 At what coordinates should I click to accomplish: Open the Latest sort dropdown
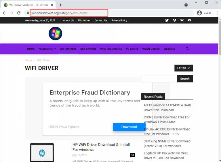[184, 68]
